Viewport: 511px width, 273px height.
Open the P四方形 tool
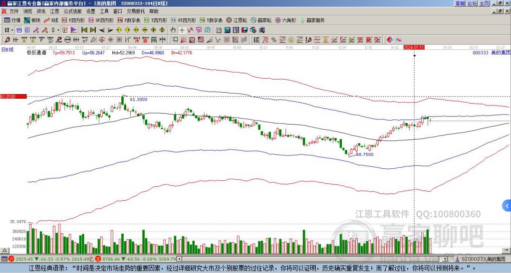click(73, 20)
